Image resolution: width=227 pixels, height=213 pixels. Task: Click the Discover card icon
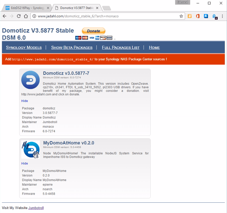pos(103,38)
